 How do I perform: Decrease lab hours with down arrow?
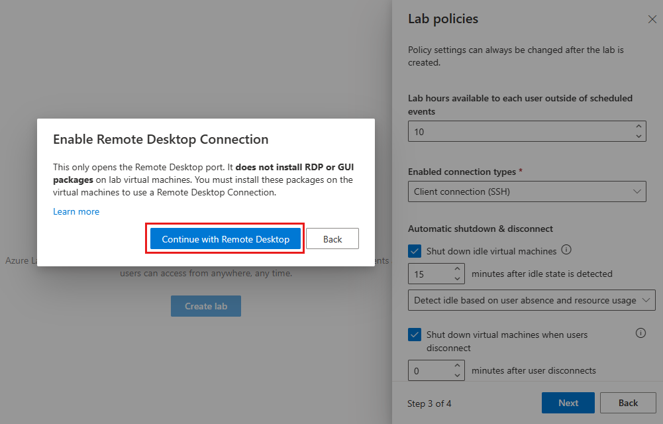(638, 136)
